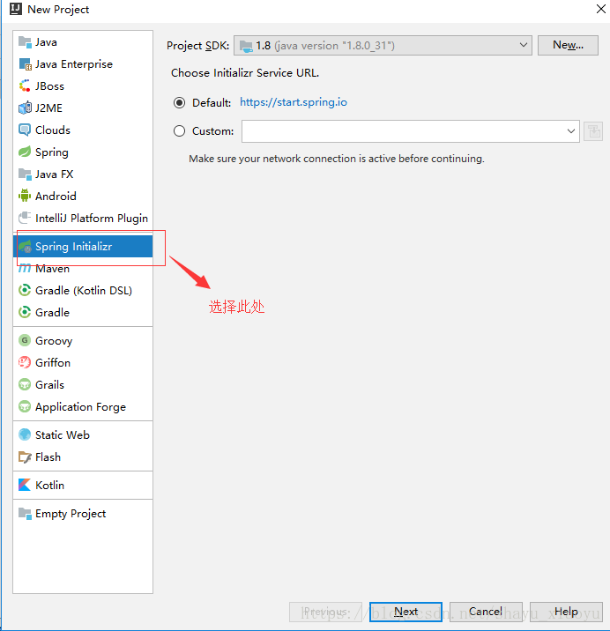Select the Default URL radio button

tap(179, 102)
